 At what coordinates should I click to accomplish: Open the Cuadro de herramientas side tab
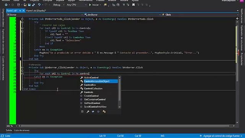tap(3, 68)
